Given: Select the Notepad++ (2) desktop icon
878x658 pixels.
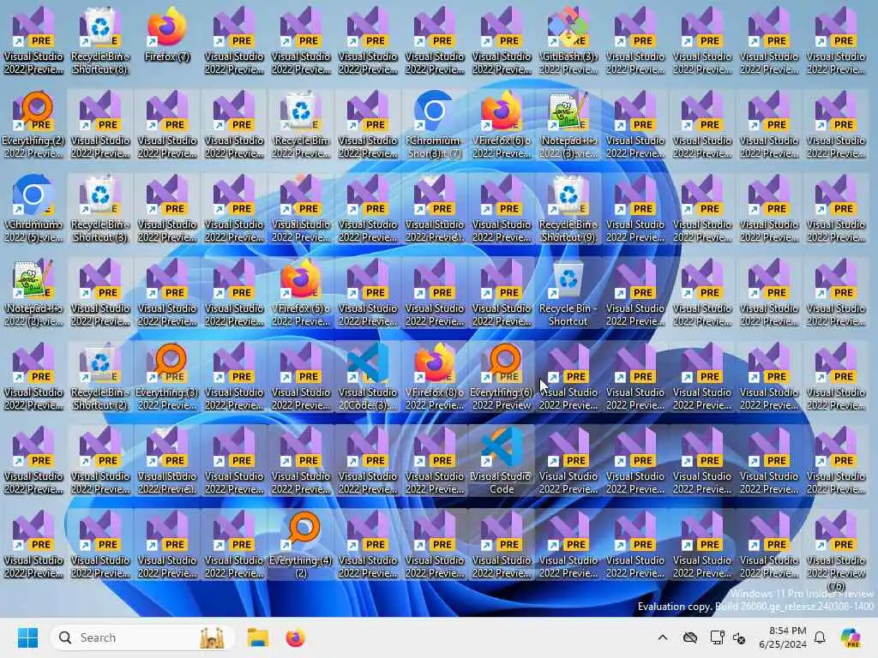Looking at the screenshot, I should 33,292.
